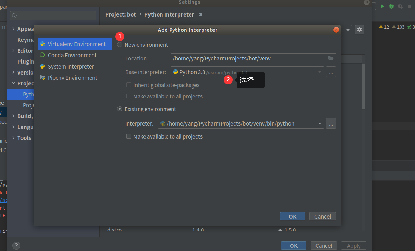Open Keymap settings page
The height and width of the screenshot is (251, 415).
click(25, 40)
